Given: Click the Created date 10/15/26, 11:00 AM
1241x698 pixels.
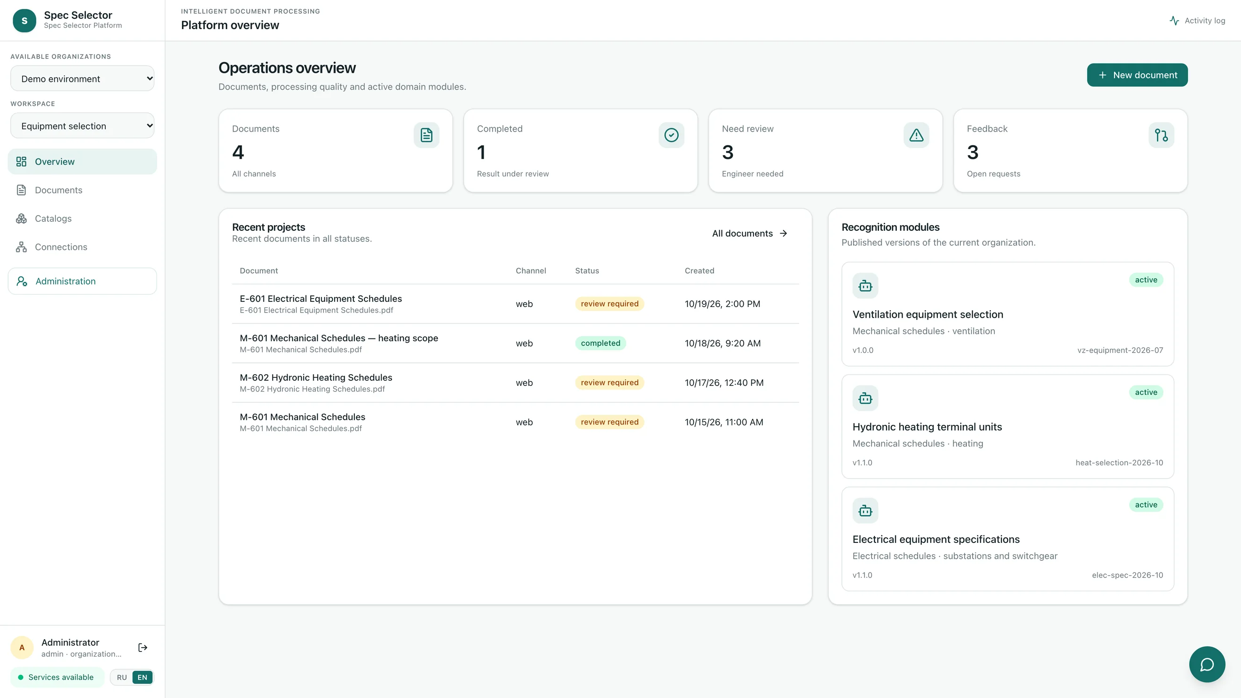Looking at the screenshot, I should [723, 422].
